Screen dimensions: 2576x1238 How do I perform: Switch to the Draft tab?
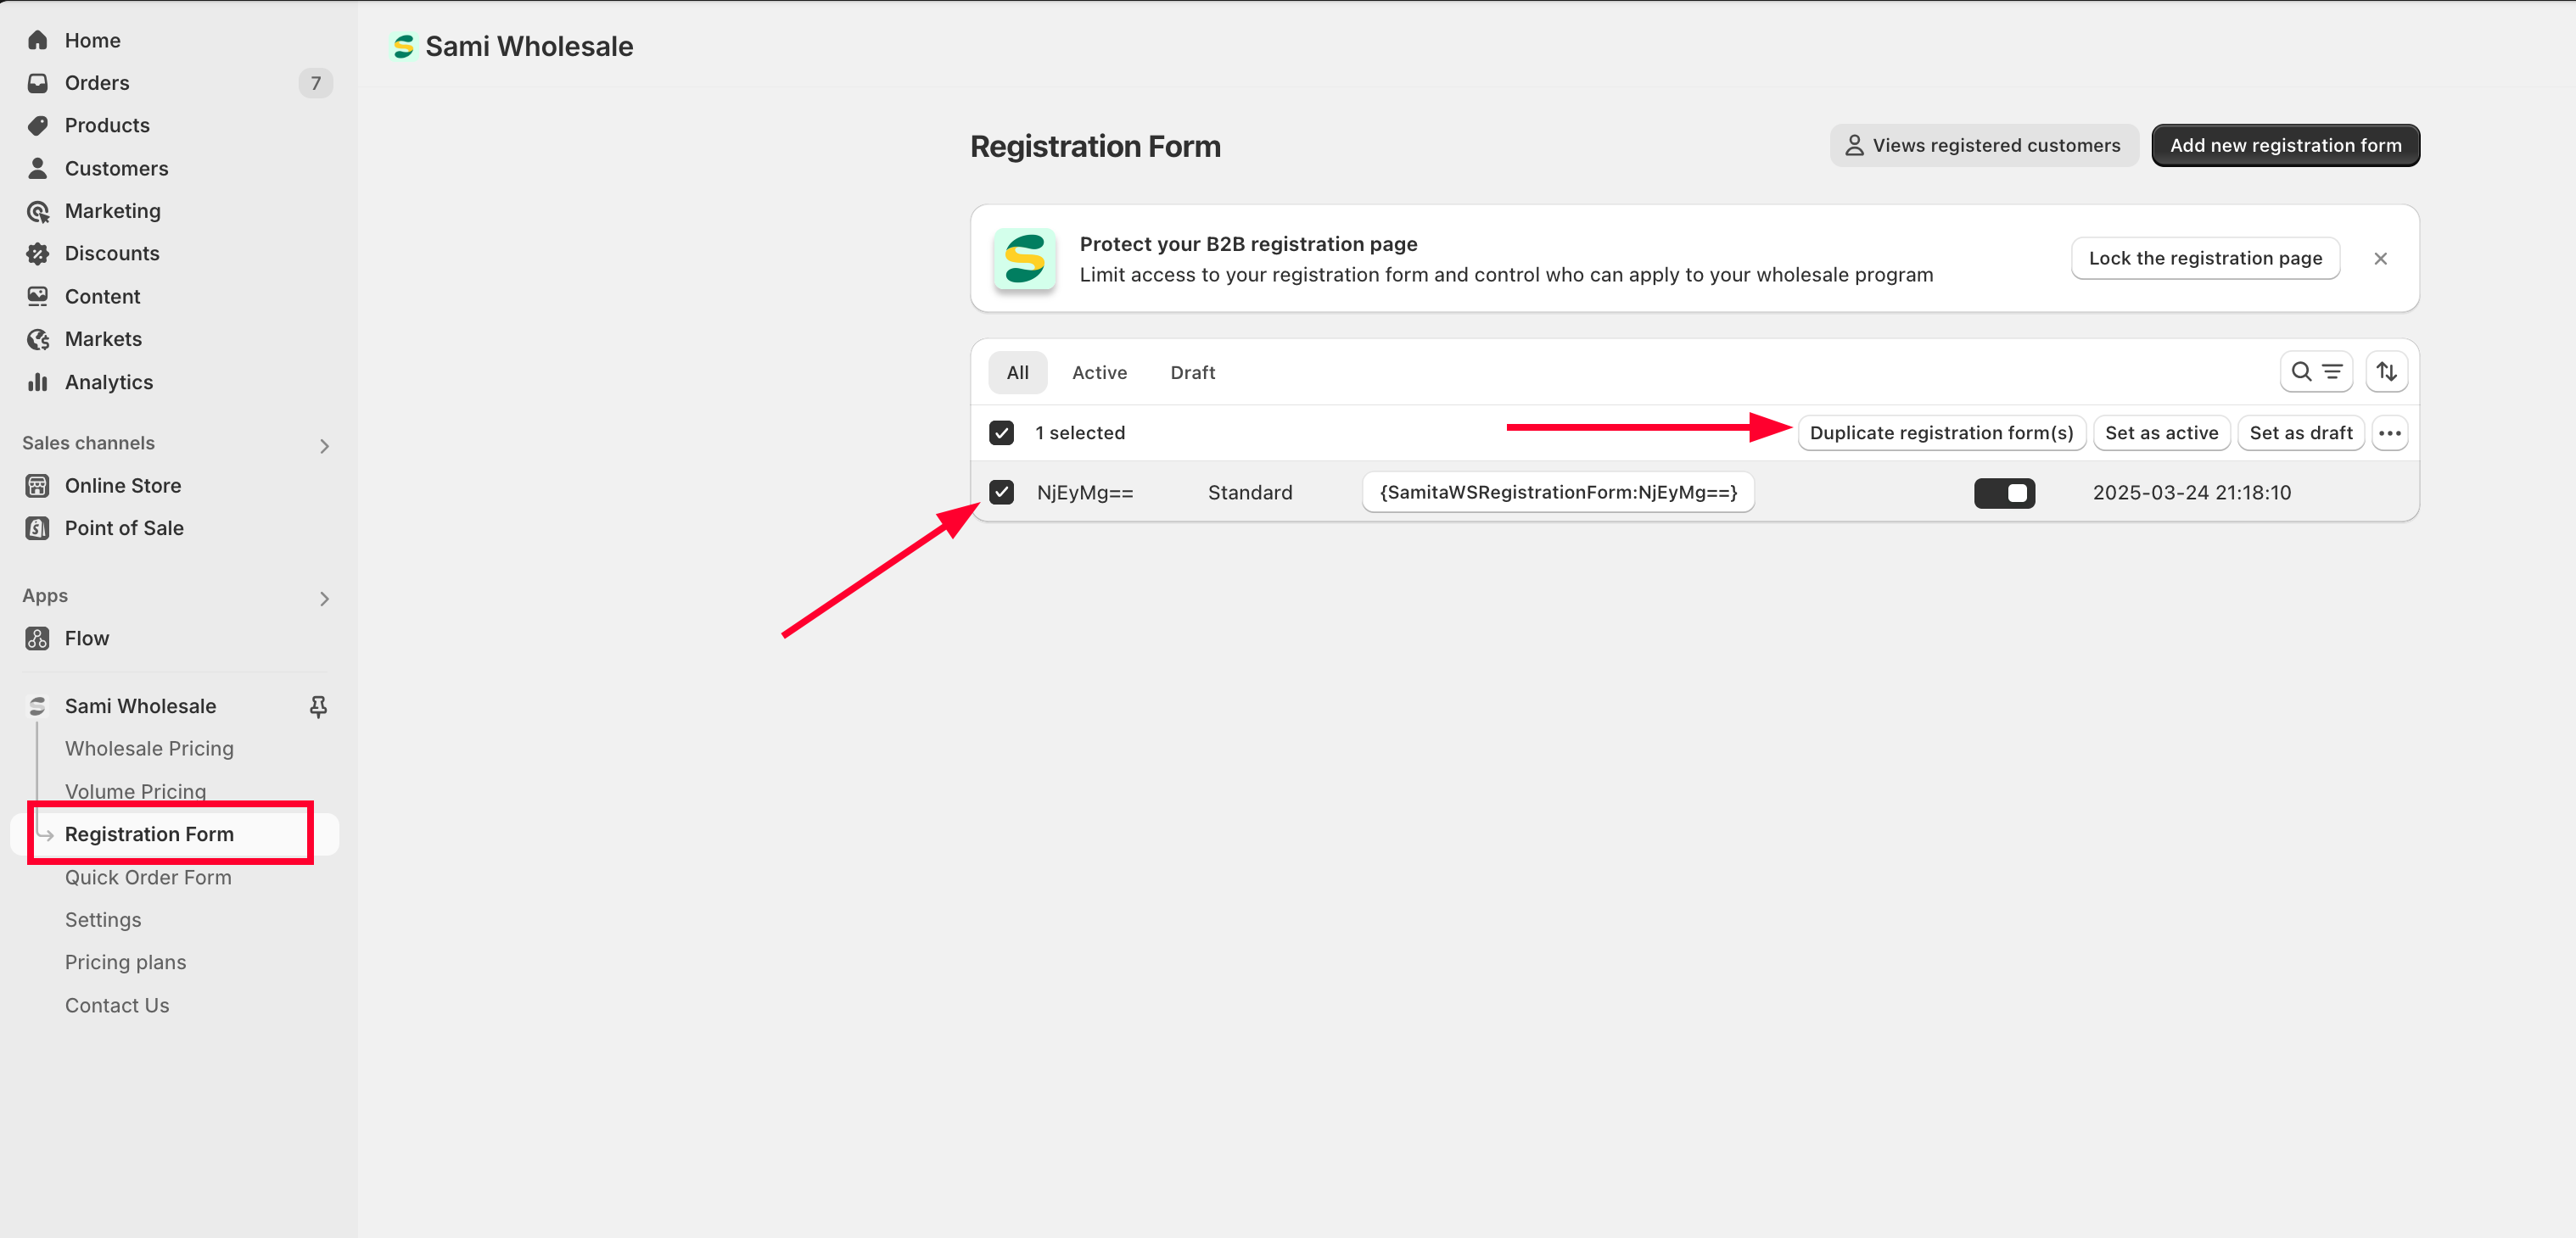(1192, 373)
